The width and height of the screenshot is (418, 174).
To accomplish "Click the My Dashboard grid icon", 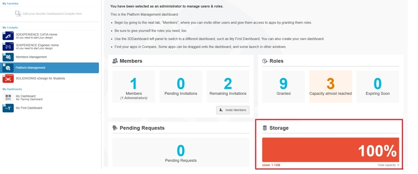I will point(8,97).
